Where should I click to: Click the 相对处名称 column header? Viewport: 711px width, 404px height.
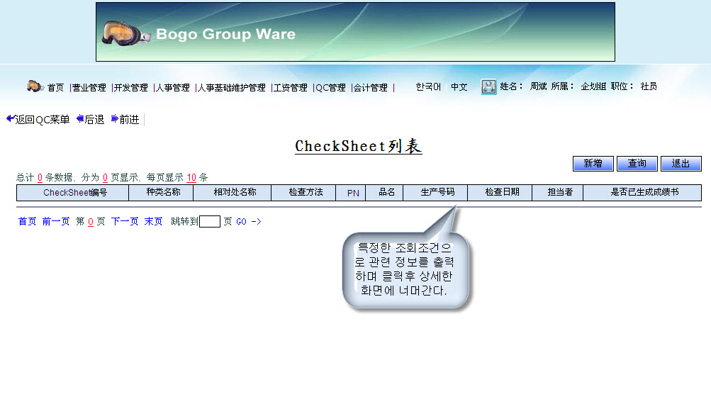click(233, 193)
